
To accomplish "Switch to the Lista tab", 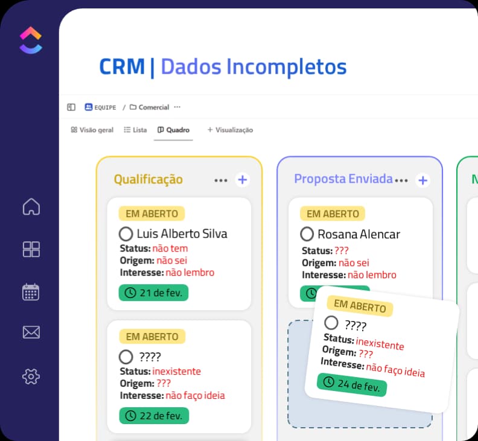I will [x=135, y=130].
